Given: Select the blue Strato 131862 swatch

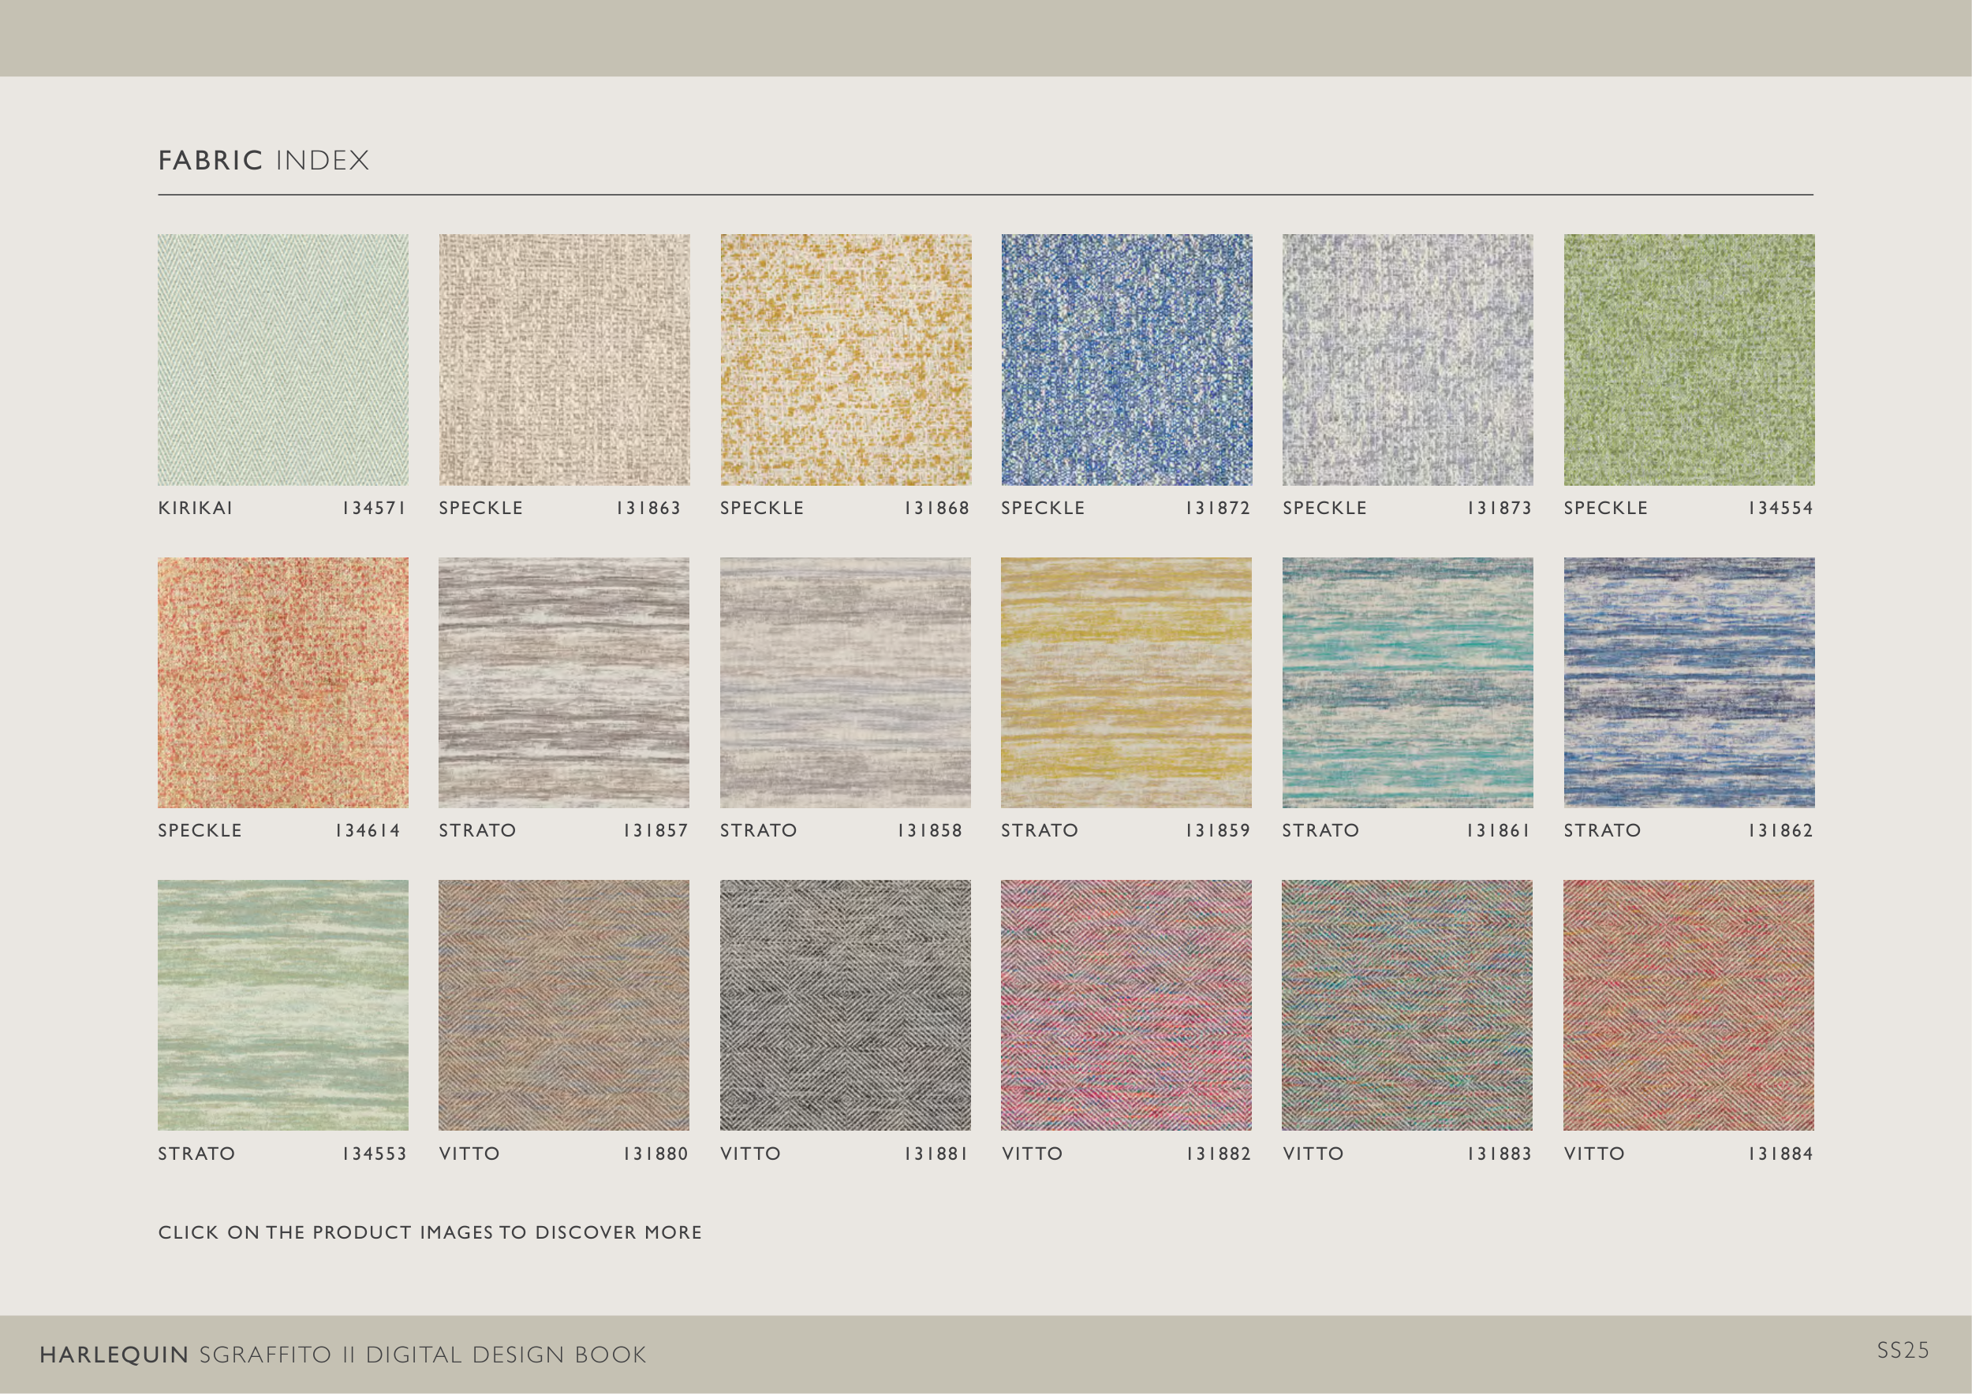Looking at the screenshot, I should (x=1689, y=682).
